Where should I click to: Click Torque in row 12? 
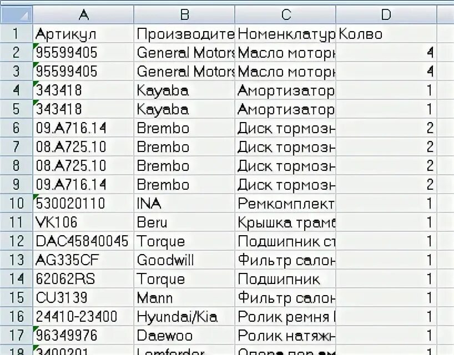(x=184, y=241)
